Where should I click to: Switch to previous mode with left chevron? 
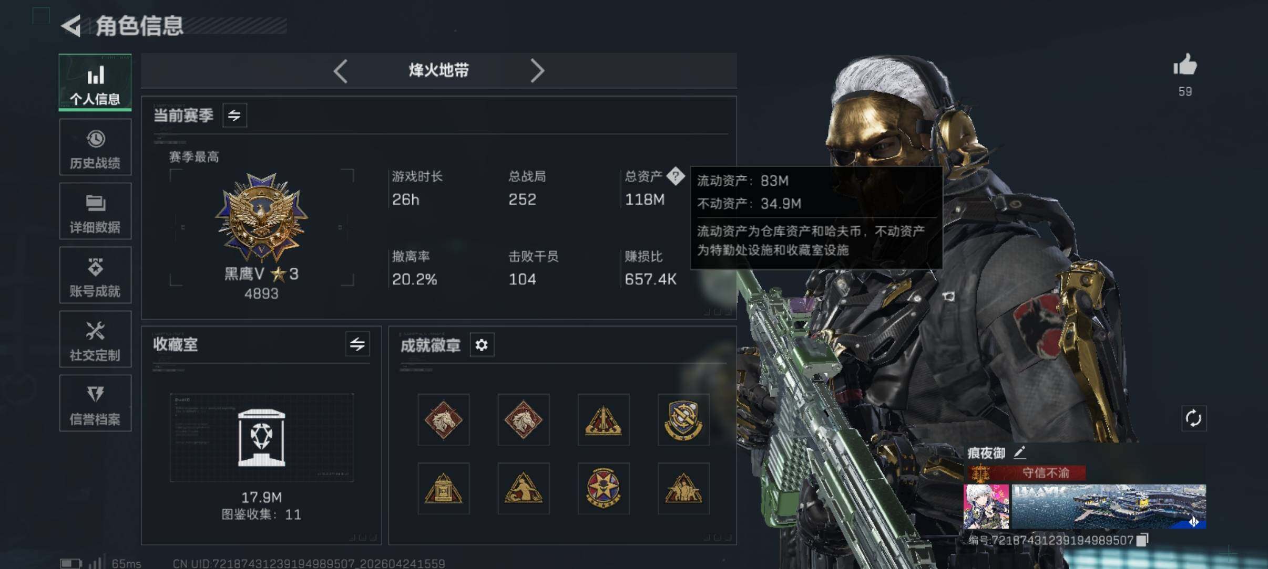[x=341, y=70]
